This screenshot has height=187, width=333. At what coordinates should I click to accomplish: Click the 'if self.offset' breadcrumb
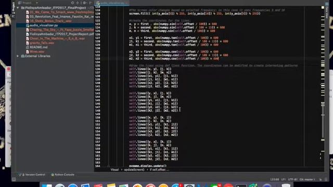[x=159, y=170]
